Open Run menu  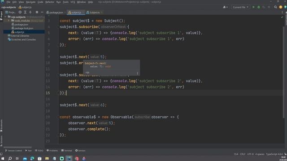[x=58, y=2]
